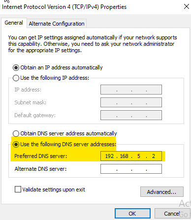191x220 pixels.
Task: Open the Advanced settings button
Action: [x=162, y=191]
